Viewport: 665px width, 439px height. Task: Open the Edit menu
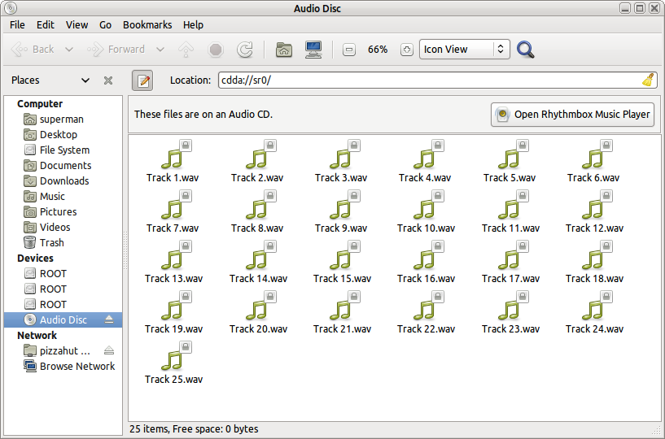[x=46, y=25]
